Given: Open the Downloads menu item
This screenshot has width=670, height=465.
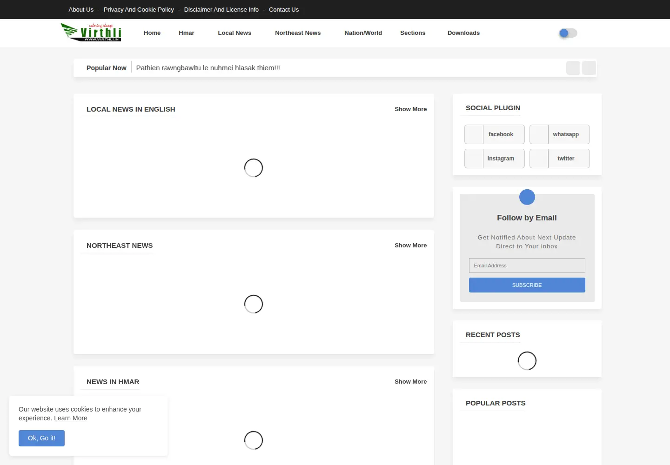Looking at the screenshot, I should tap(463, 33).
